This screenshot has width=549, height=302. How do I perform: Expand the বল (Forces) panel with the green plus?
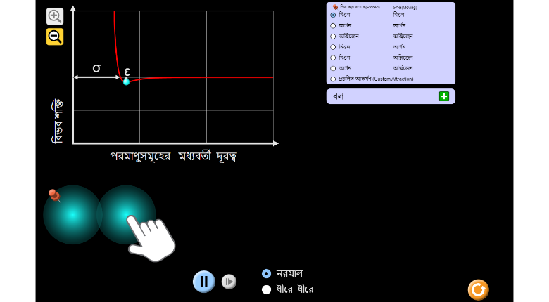[x=443, y=96]
